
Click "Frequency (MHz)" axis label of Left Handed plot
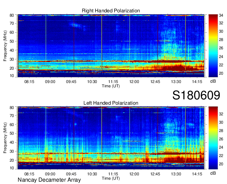coord(5,138)
